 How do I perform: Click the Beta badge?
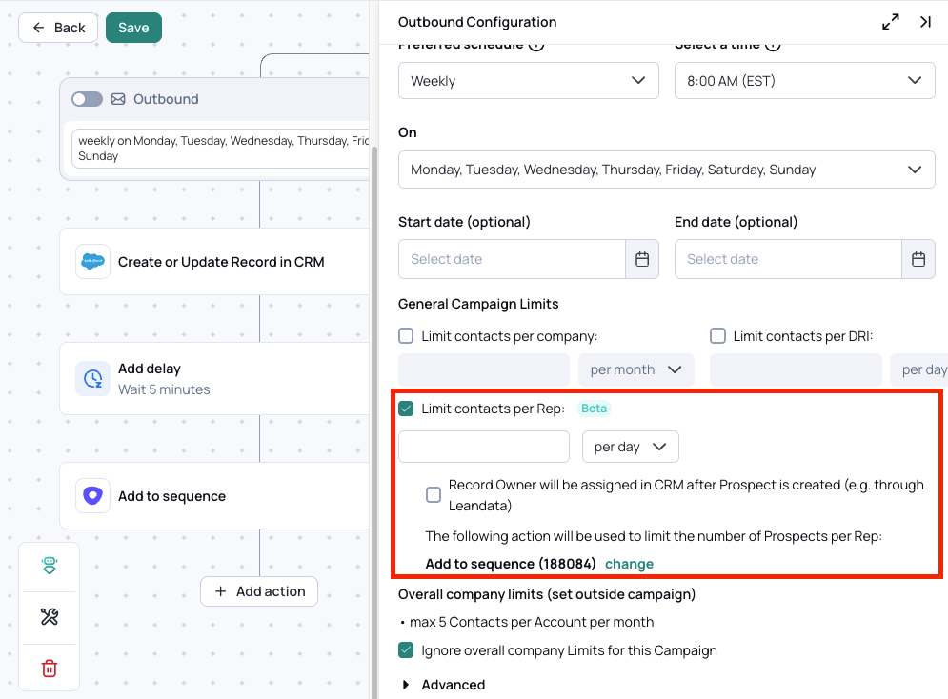pos(594,409)
